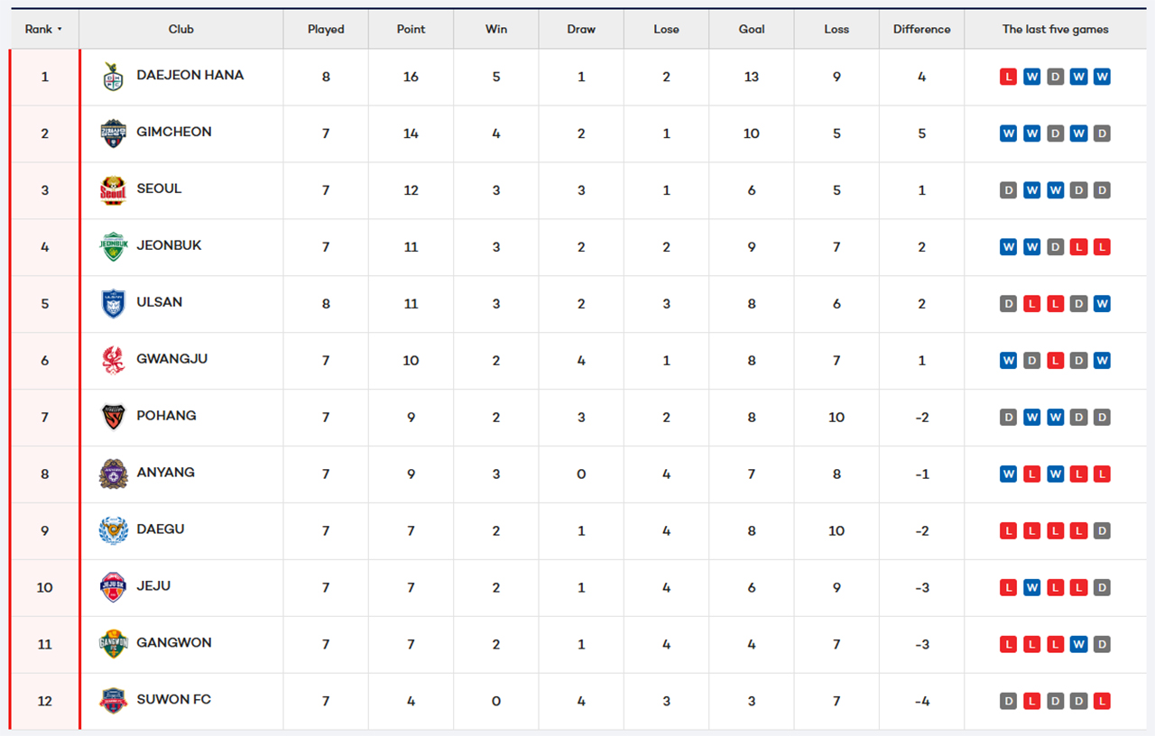The image size is (1155, 736).
Task: Click the Gwangju red phoenix logo
Action: [113, 361]
